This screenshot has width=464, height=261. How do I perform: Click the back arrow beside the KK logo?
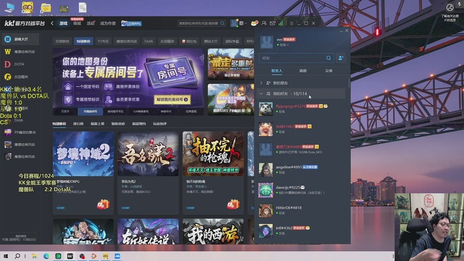(52, 23)
